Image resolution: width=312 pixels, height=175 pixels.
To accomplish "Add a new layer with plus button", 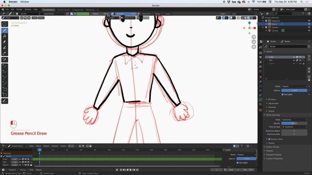I will 309,57.
